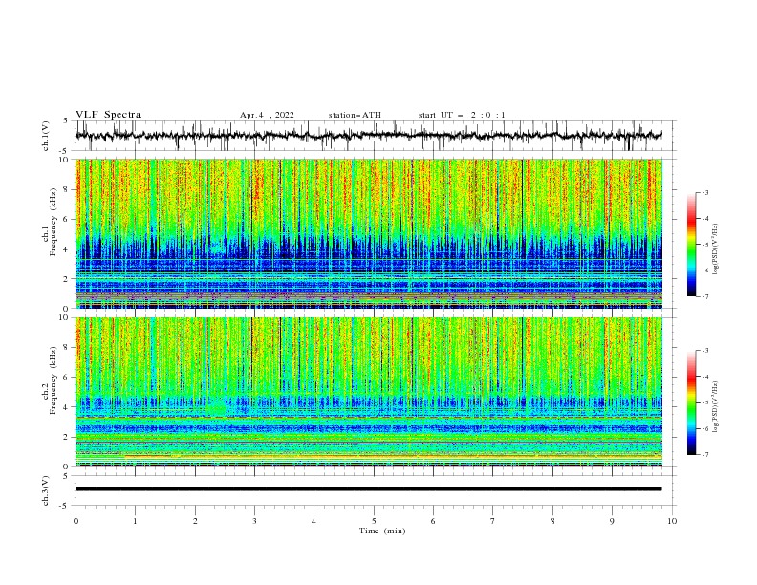This screenshot has width=757, height=585.
Task: Click the "station=ATH" label
Action: click(x=355, y=115)
